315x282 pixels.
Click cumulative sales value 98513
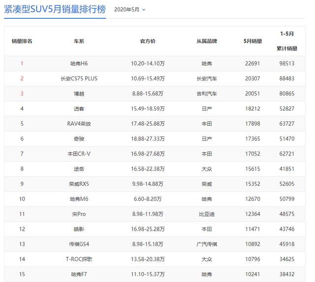[287, 64]
